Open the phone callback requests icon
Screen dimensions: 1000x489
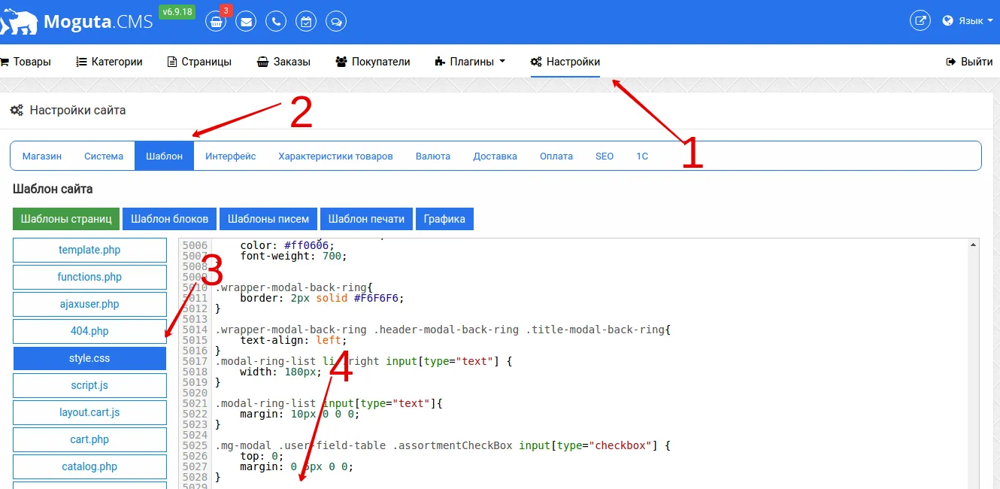[x=276, y=22]
